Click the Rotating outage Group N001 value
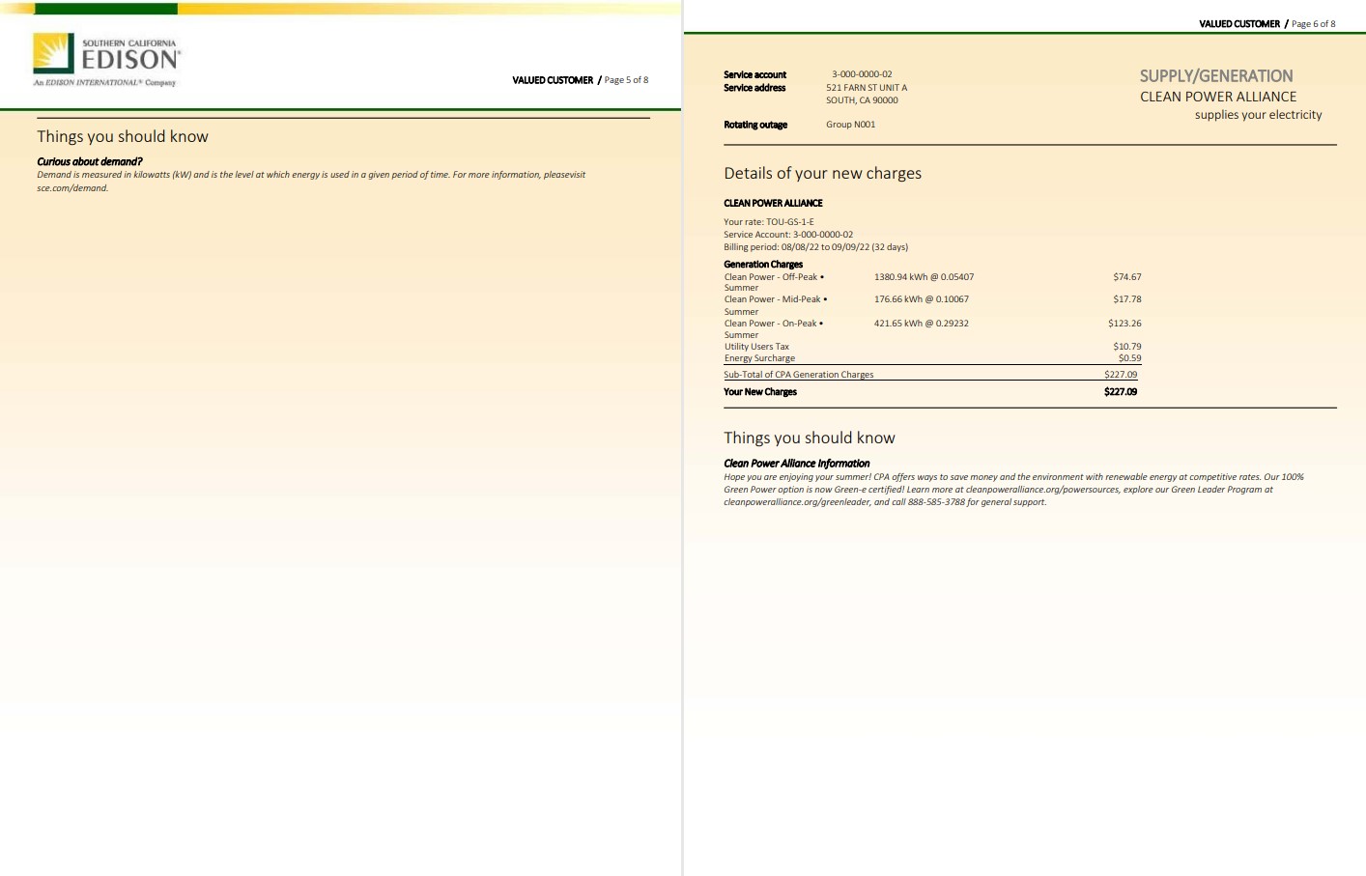The width and height of the screenshot is (1366, 876). point(850,124)
